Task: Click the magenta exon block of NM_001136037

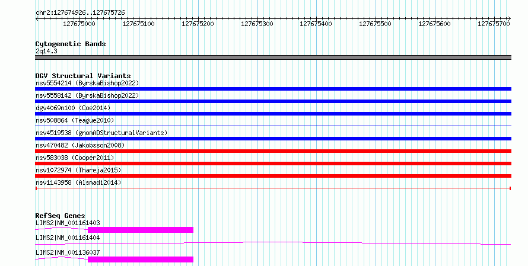Action: (x=141, y=259)
